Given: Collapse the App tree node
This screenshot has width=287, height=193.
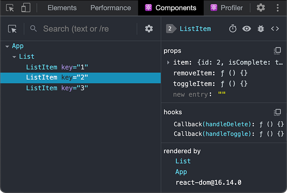Looking at the screenshot, I should pos(7,47).
